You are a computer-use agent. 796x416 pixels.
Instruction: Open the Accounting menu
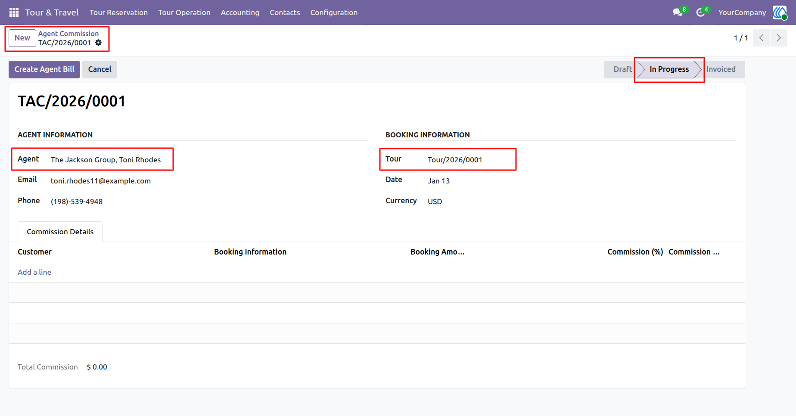tap(240, 12)
